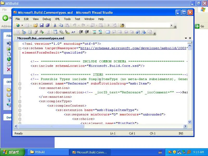Image resolution: width=208 pixels, height=156 pixels.
Task: Click the Windows start button
Action: pyautogui.click(x=12, y=152)
